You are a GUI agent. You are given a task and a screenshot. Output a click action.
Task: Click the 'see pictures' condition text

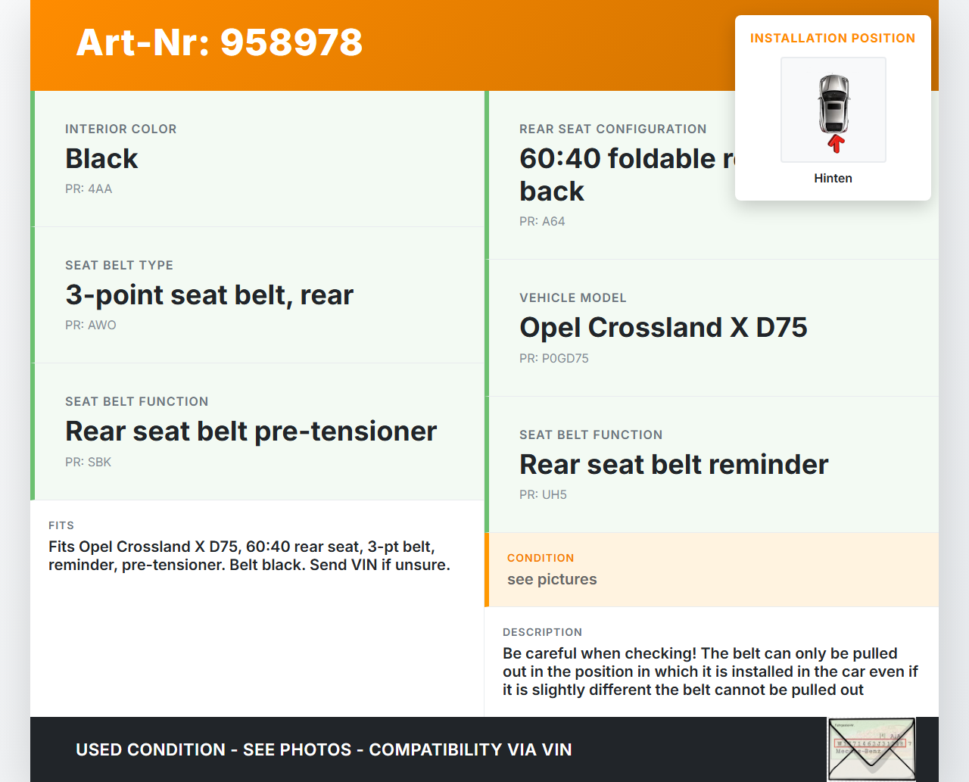552,580
